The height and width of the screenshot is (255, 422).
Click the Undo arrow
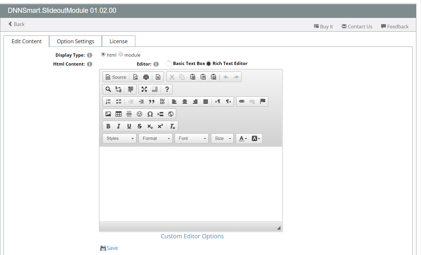pos(226,77)
